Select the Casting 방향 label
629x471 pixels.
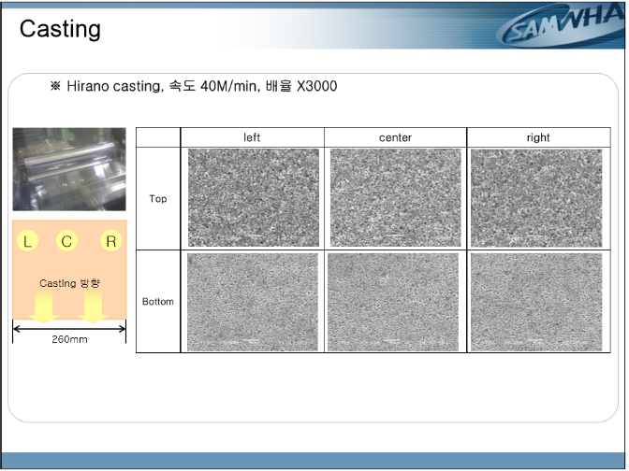click(69, 283)
